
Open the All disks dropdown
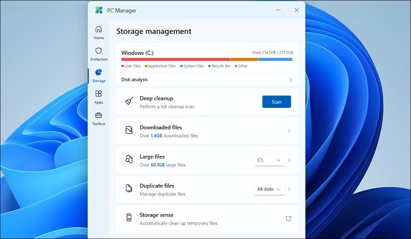click(x=269, y=189)
